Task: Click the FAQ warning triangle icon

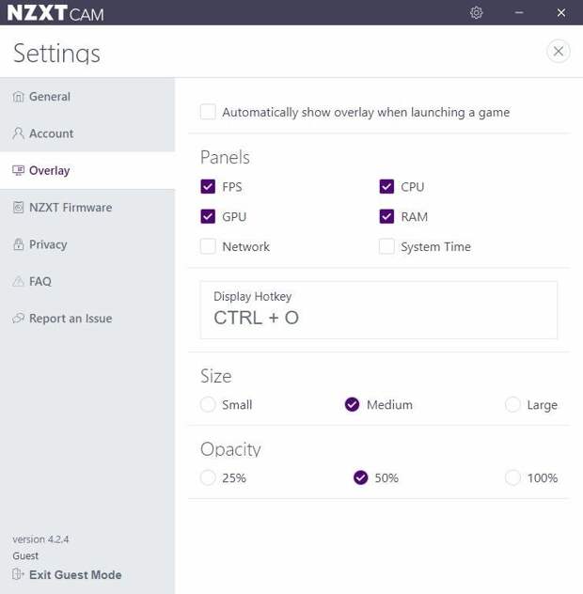Action: (18, 281)
